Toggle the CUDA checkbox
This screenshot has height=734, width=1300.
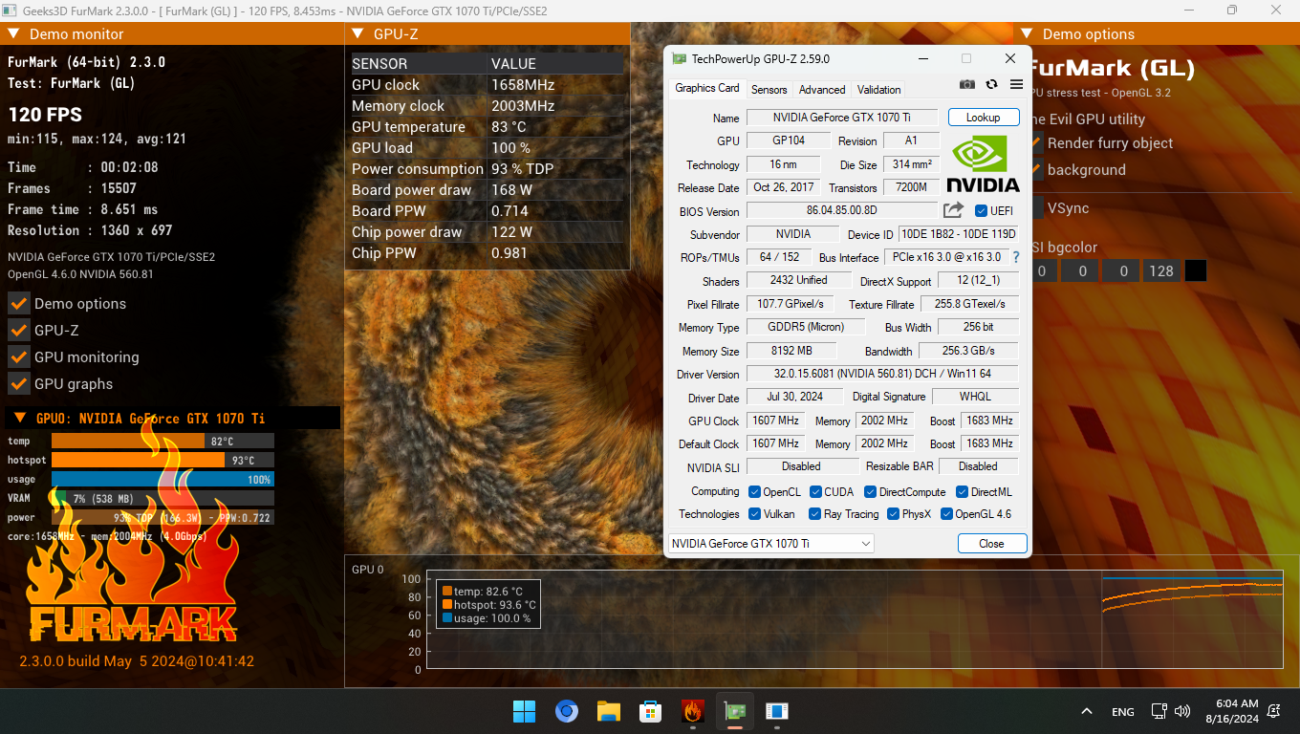(815, 492)
